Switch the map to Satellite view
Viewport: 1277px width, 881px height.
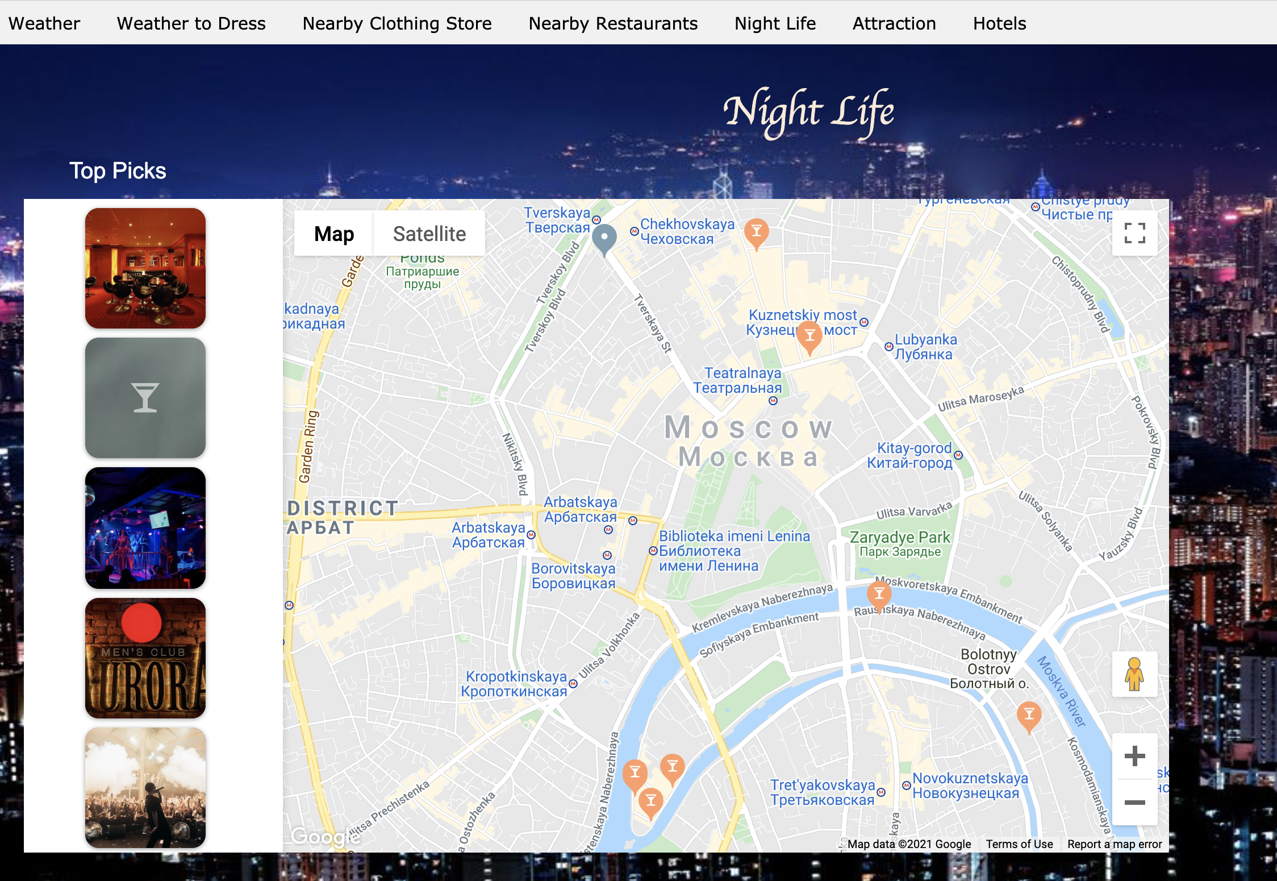(x=429, y=234)
